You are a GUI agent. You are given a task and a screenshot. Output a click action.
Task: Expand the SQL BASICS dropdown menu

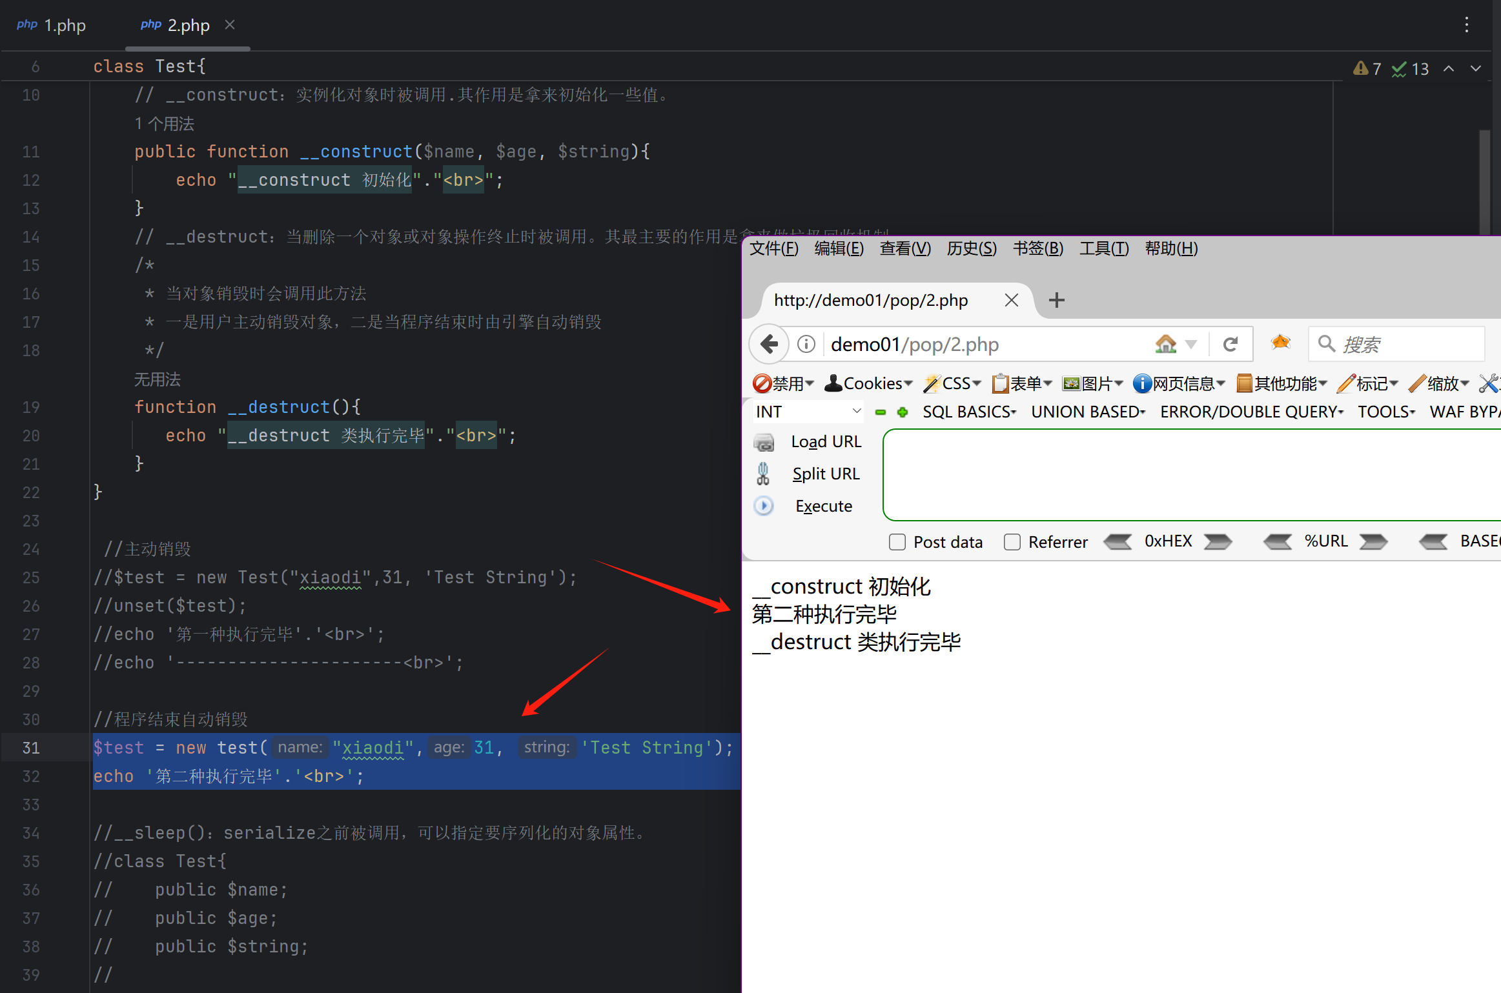pyautogui.click(x=968, y=412)
